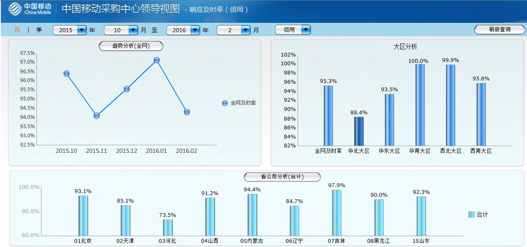Click the 全网及时率 legend marker icon
Viewport: 527px width, 247px height.
(225, 103)
